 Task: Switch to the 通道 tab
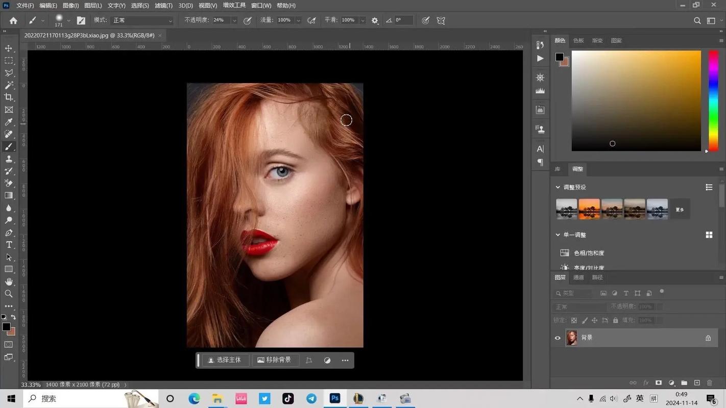coord(578,277)
